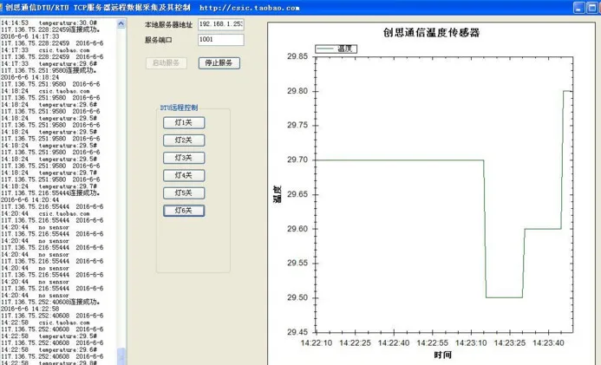601x365 pixels.
Task: Click the log scrollbar up arrow
Action: 121,23
